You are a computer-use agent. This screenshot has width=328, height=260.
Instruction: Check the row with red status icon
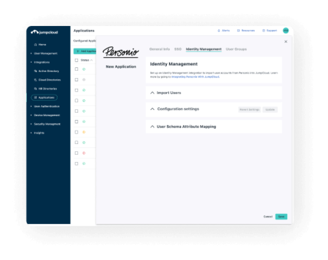pos(76,153)
